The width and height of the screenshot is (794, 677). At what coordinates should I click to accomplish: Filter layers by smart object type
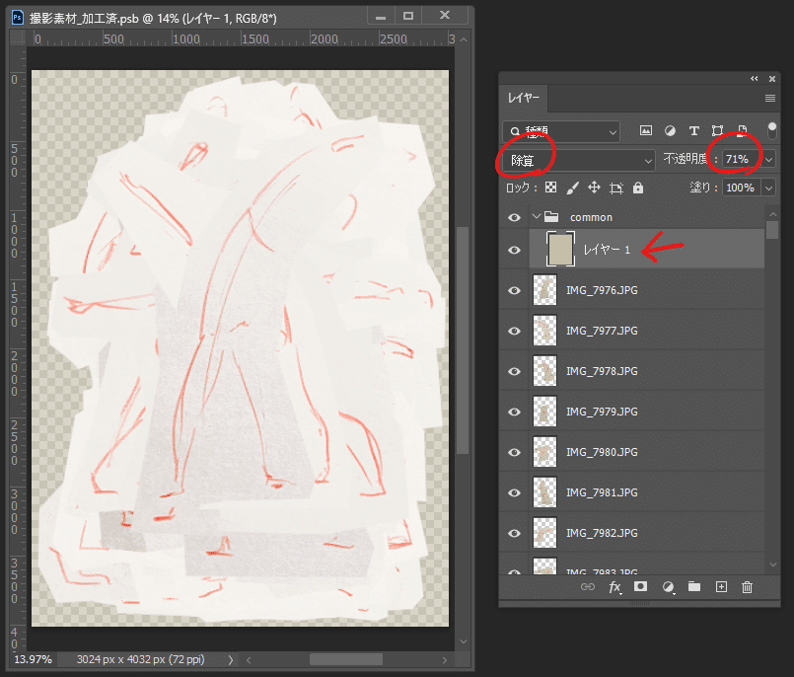pos(742,130)
